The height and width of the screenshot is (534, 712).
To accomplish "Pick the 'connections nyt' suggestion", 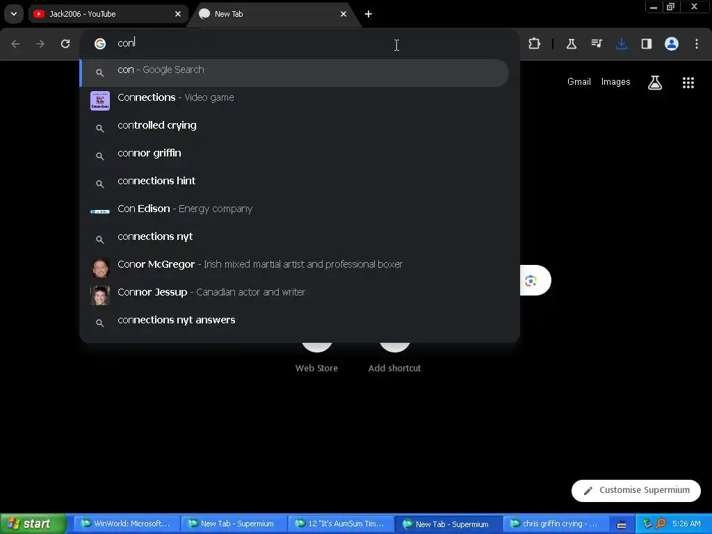I will pyautogui.click(x=294, y=239).
